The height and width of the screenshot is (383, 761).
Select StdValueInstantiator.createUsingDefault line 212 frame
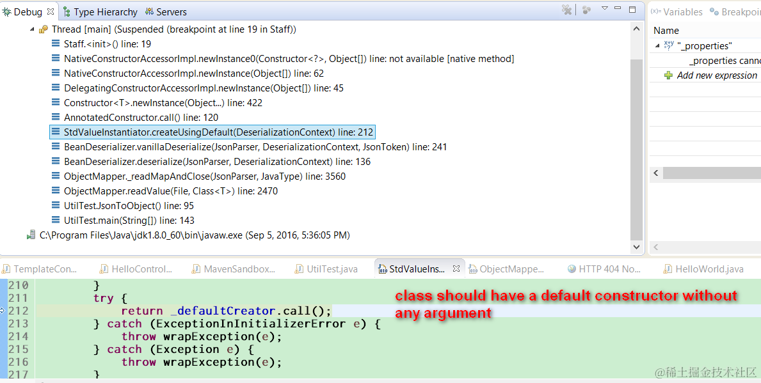click(x=212, y=132)
